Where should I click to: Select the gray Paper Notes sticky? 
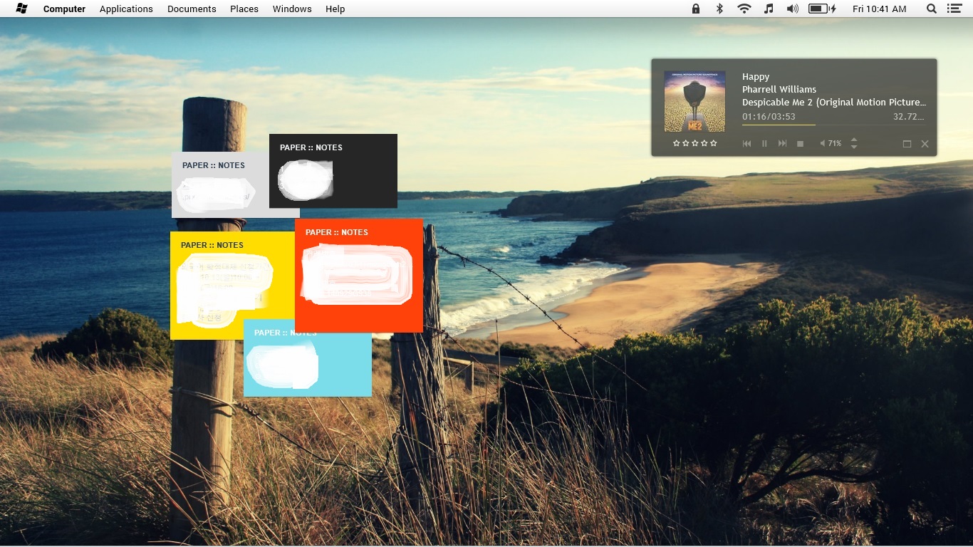[x=220, y=184]
